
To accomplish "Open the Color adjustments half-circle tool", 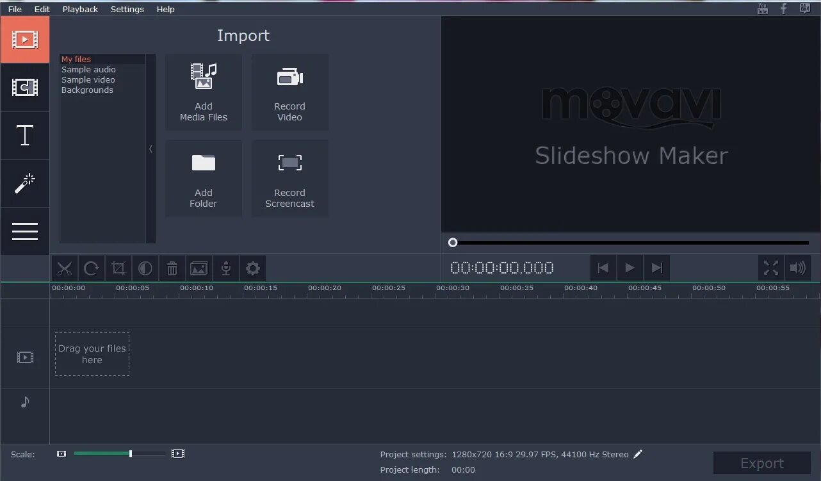I will pyautogui.click(x=145, y=268).
